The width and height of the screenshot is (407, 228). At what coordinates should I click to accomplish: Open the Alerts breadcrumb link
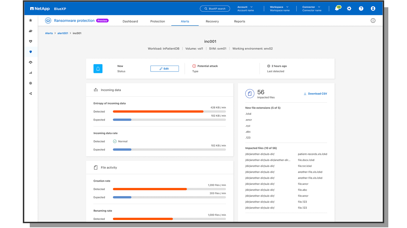tap(49, 33)
